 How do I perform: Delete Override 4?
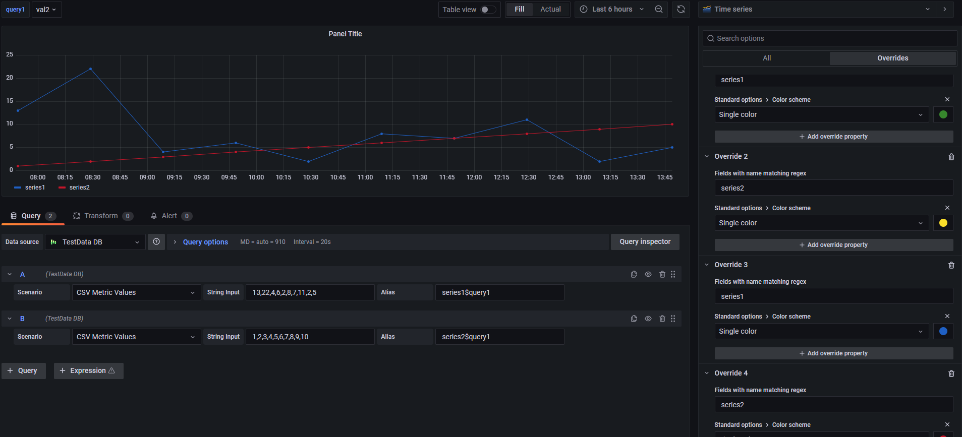(x=951, y=373)
